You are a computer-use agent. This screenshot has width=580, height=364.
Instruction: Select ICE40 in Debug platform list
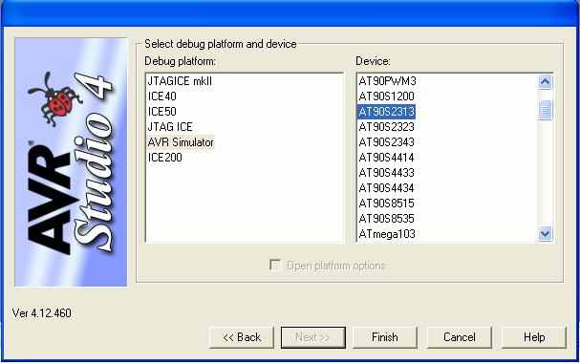[x=162, y=96]
